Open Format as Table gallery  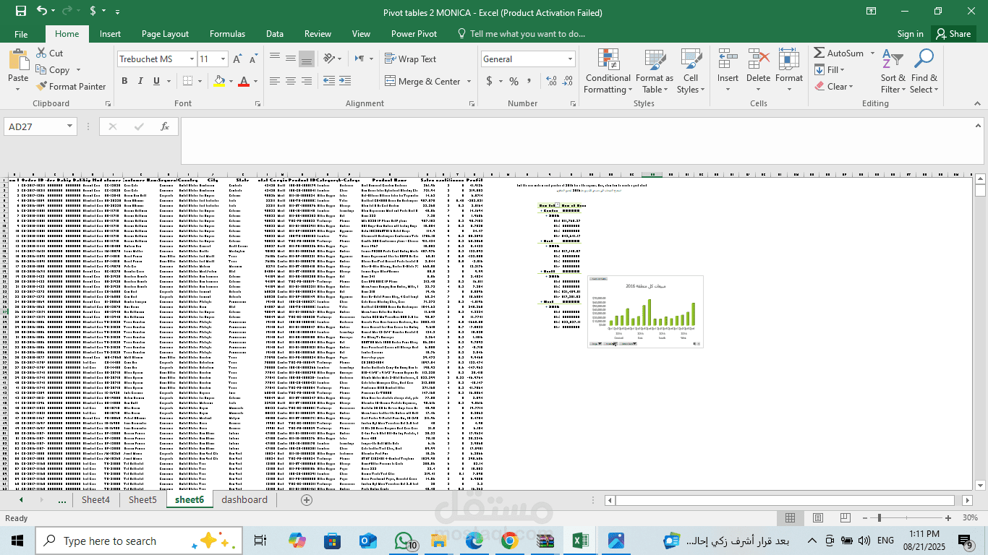(x=655, y=72)
